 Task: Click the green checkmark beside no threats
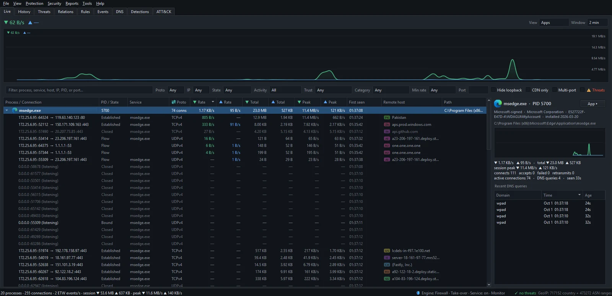point(516,293)
